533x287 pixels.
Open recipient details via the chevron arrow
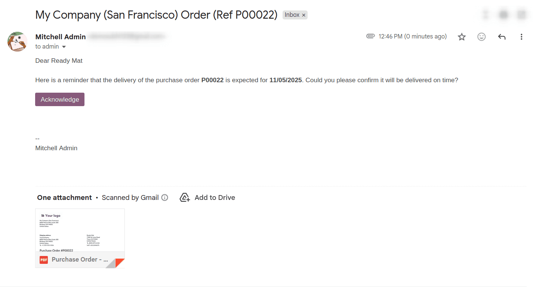[64, 47]
